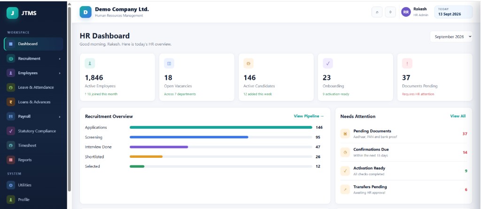Viewport: 481px width, 209px height.
Task: Click the Active Candidates card icon
Action: point(248,63)
